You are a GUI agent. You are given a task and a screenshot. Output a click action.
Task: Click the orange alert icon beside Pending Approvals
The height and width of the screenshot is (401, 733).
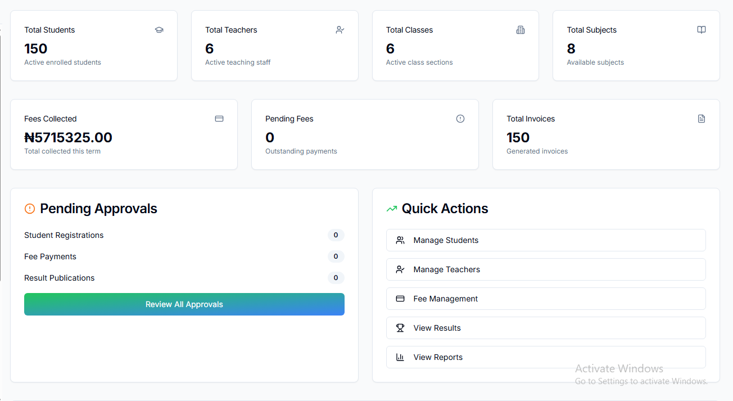[x=30, y=209]
